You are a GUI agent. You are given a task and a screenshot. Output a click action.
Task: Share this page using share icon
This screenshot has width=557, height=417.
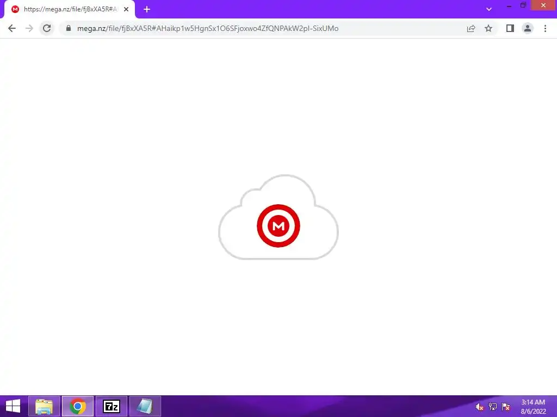471,28
